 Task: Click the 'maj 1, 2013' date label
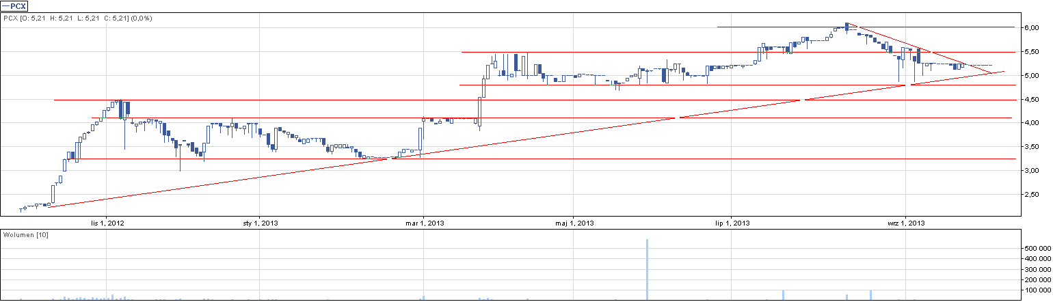click(x=574, y=223)
